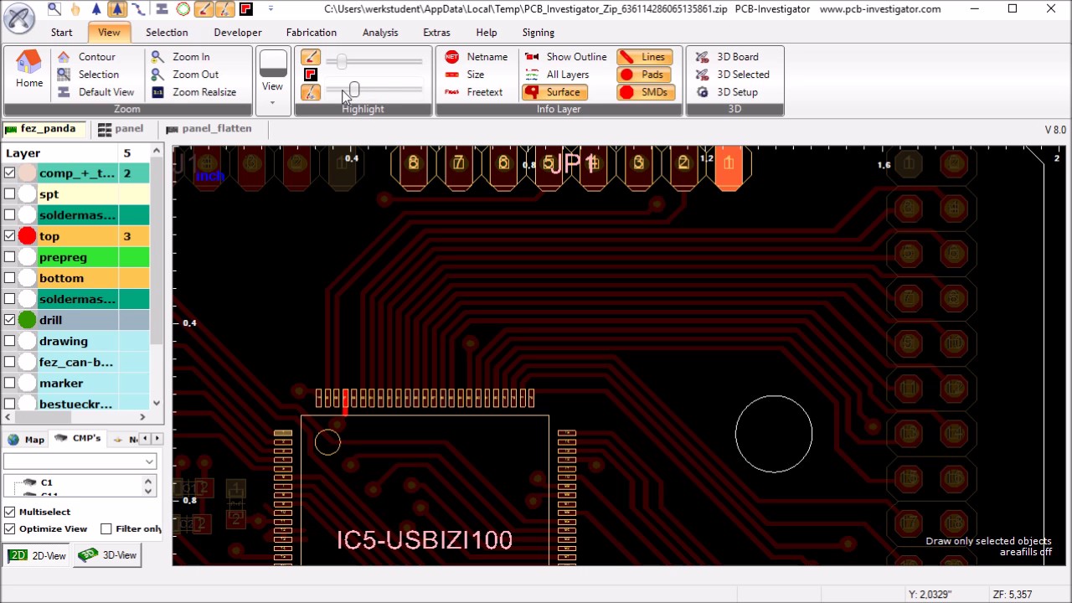Open the quick access toolbar customize arrow
The height and width of the screenshot is (603, 1072).
click(x=270, y=9)
